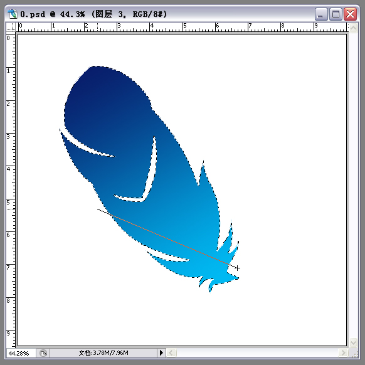Click the horizontal scrollbar left arrow

(171, 353)
